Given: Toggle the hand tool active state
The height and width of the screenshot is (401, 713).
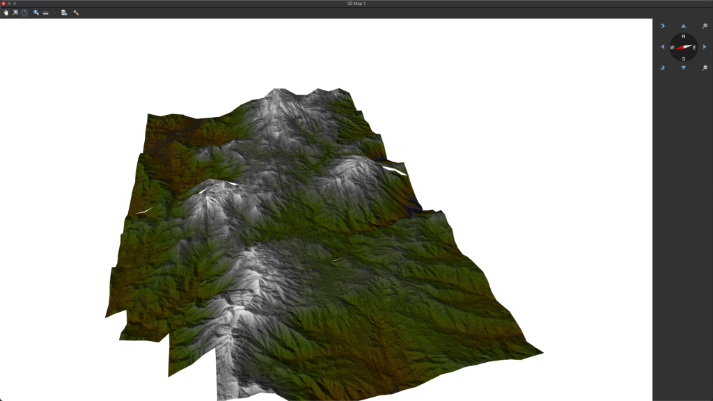Looking at the screenshot, I should [6, 13].
